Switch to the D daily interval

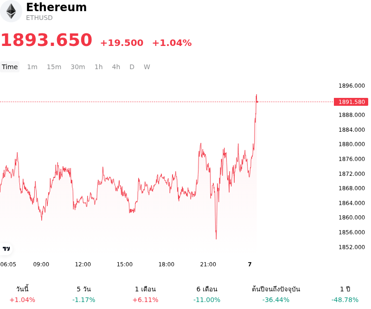coord(132,67)
